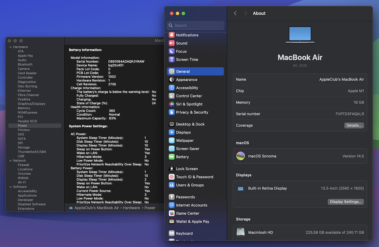
Task: Select Bluetooth in System Information sidebar
Action: 25,64
